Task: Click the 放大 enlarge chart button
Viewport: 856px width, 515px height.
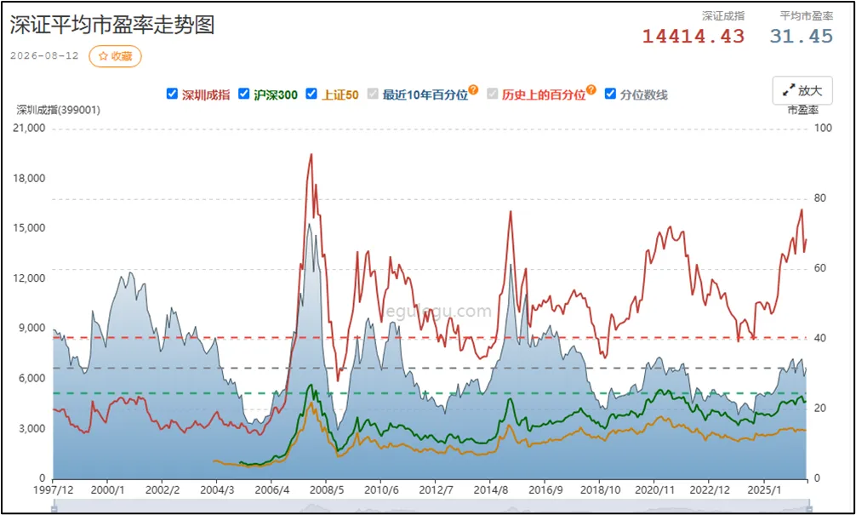Action: (x=802, y=90)
